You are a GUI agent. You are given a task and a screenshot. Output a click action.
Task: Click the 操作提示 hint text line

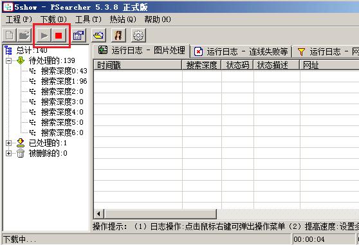(x=226, y=226)
